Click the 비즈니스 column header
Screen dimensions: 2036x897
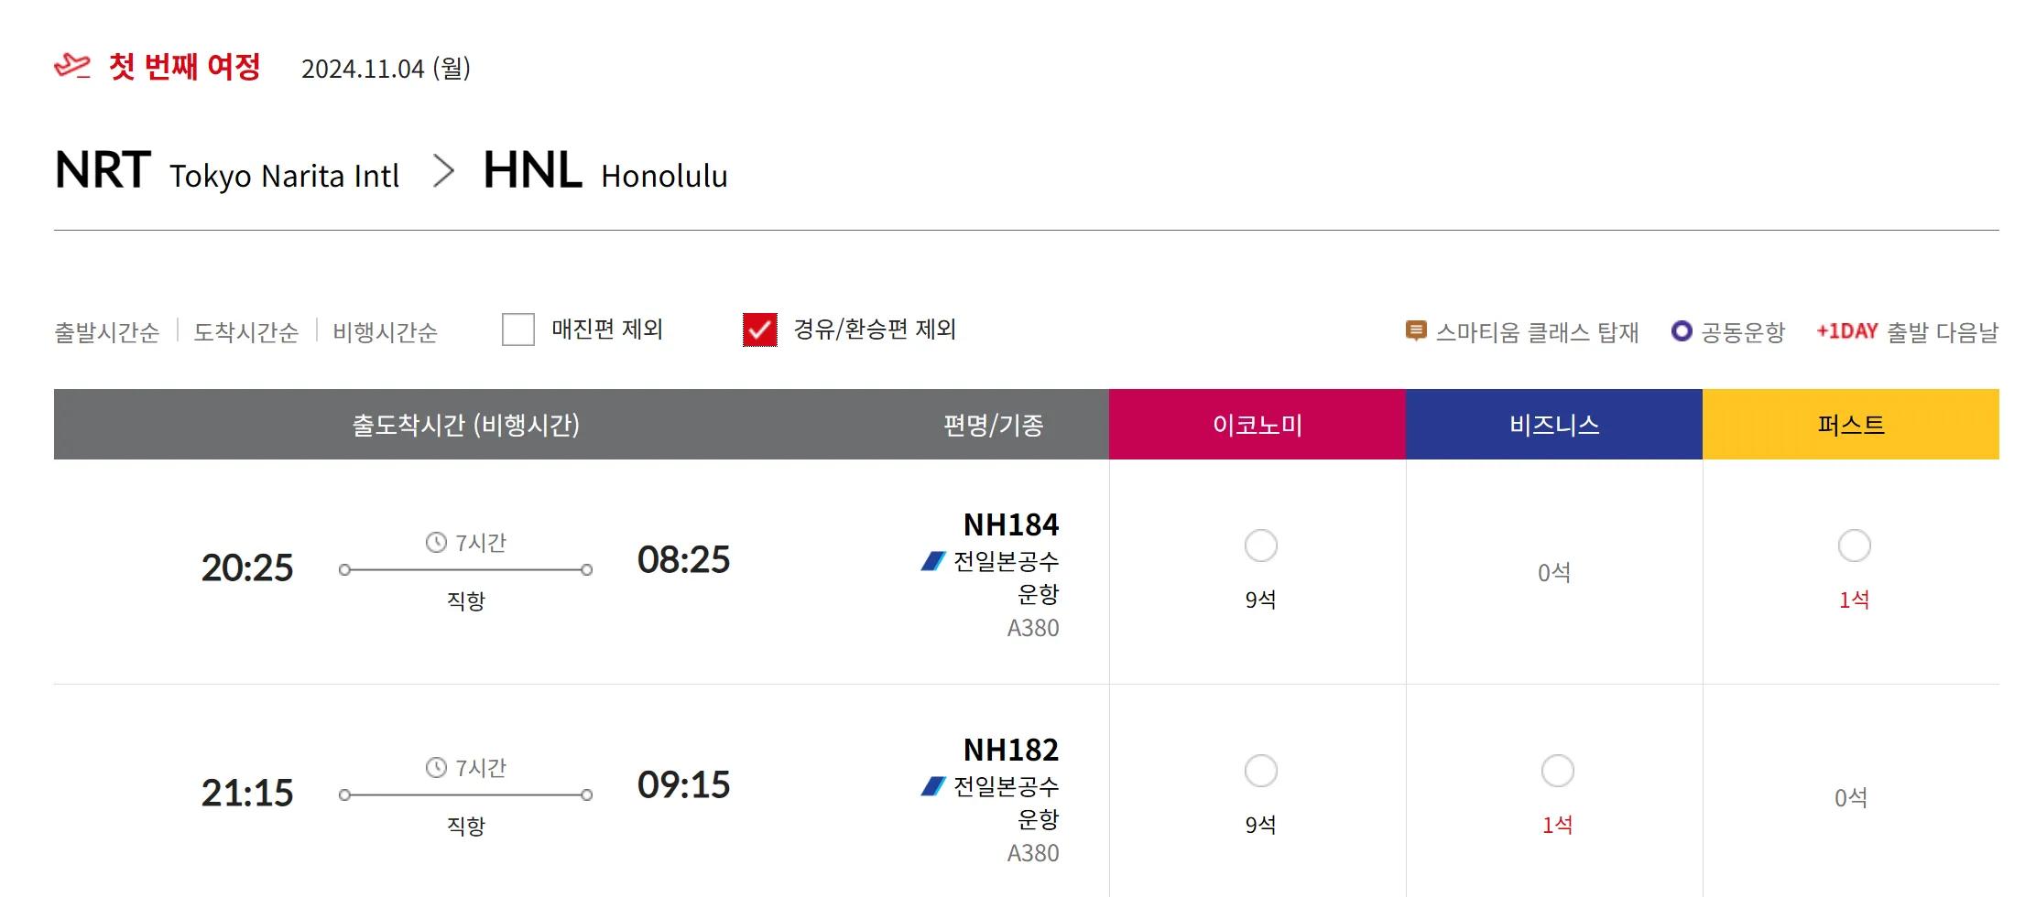(1553, 425)
